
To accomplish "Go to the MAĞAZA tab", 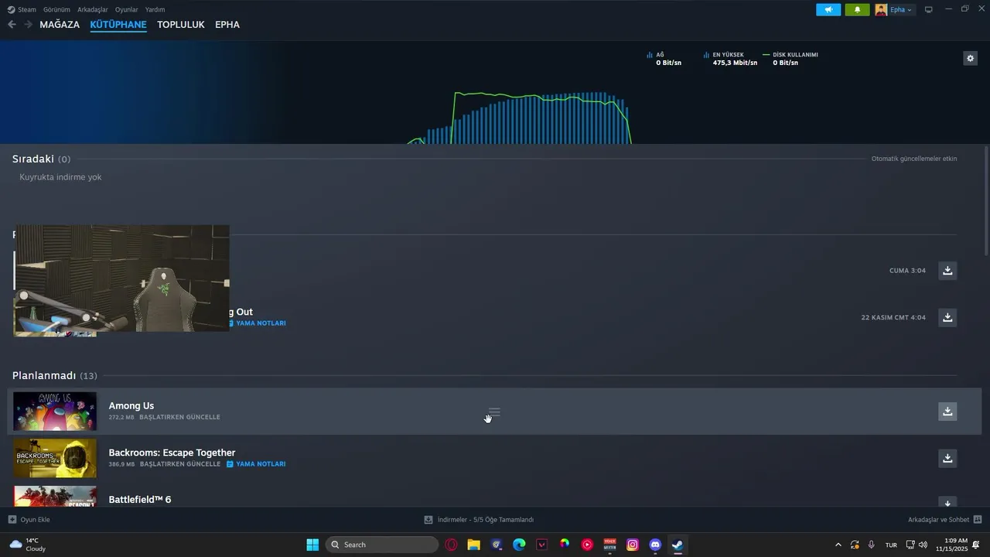I will coord(60,25).
